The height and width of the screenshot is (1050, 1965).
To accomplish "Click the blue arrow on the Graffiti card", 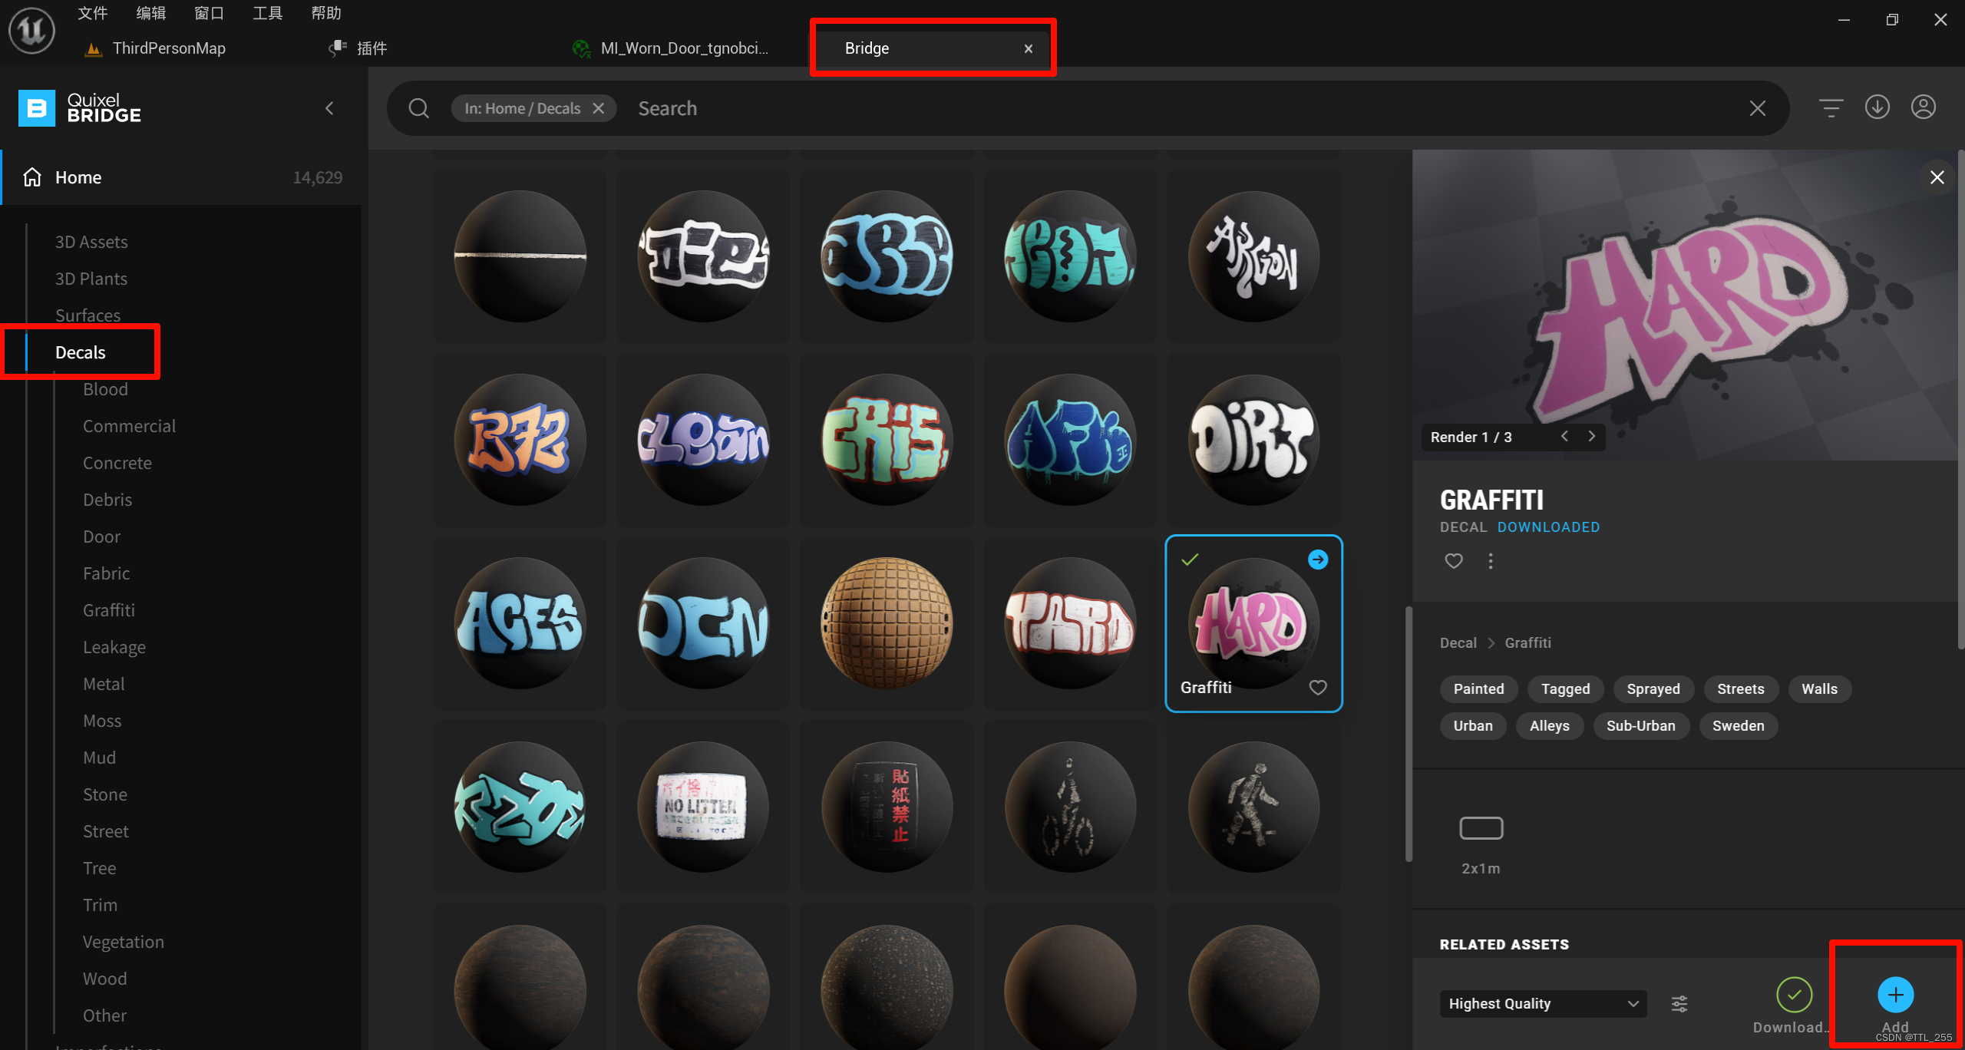I will (1318, 560).
